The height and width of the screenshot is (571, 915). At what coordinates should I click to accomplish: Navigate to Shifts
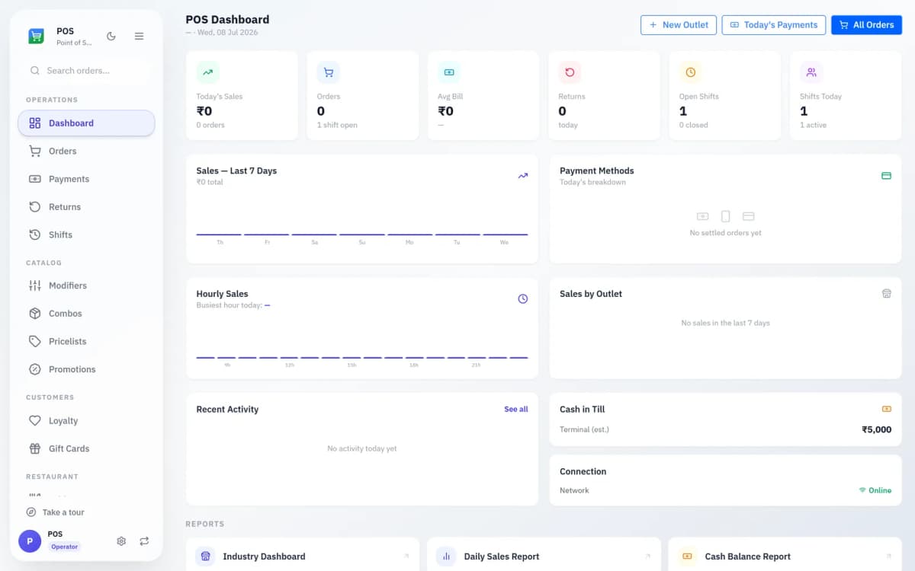(86, 234)
